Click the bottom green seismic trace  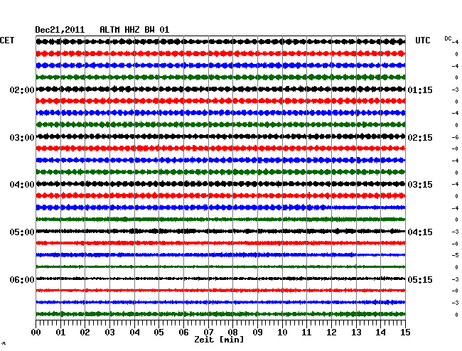pos(220,314)
